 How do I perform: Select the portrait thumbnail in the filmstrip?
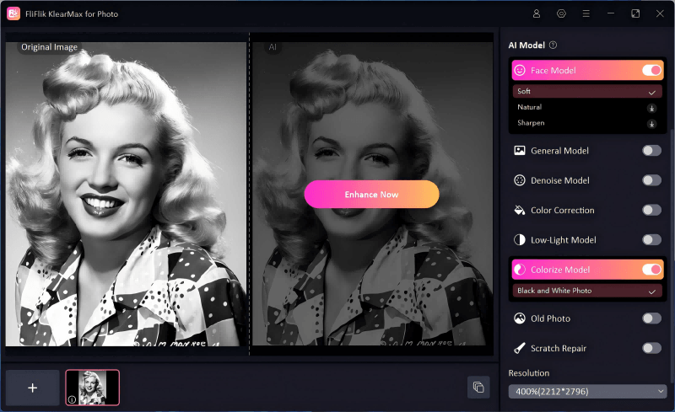pyautogui.click(x=93, y=388)
